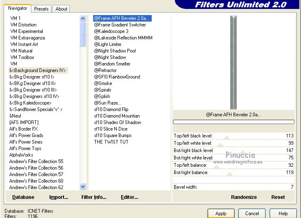This screenshot has height=218, width=301.
Task: Select &<Bkg Designer sf10 I> category
Action: [x=32, y=77]
